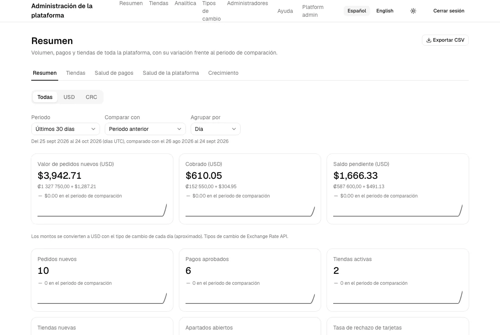Click the comparison text under Tiendas activas
500x335 pixels.
pyautogui.click(x=374, y=283)
